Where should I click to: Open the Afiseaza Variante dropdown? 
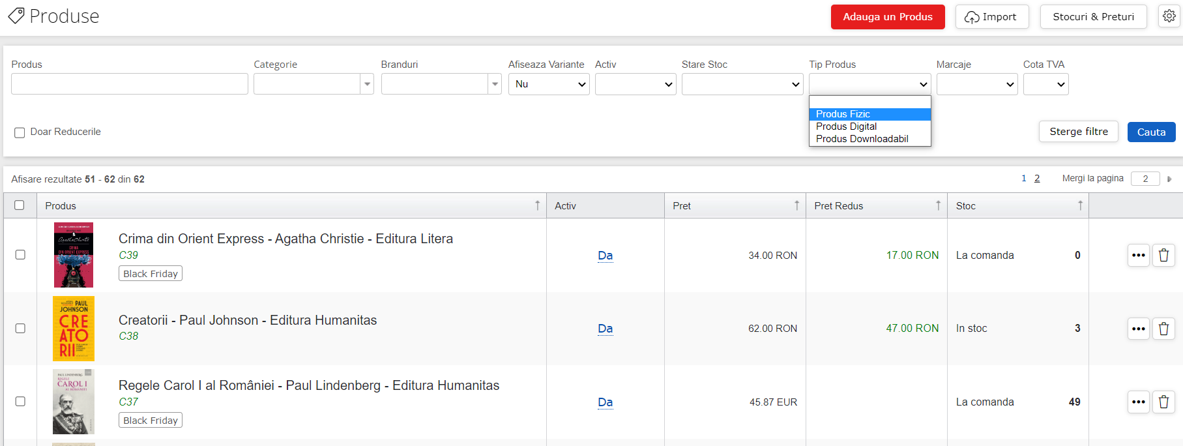(x=549, y=84)
